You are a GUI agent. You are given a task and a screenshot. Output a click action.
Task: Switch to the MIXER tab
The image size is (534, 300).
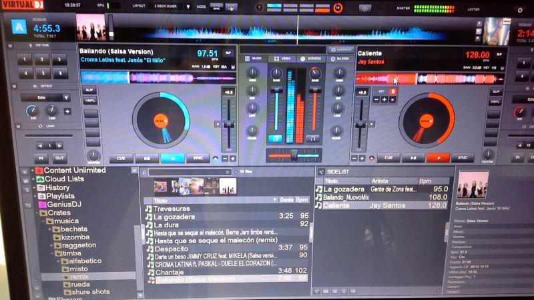254,59
